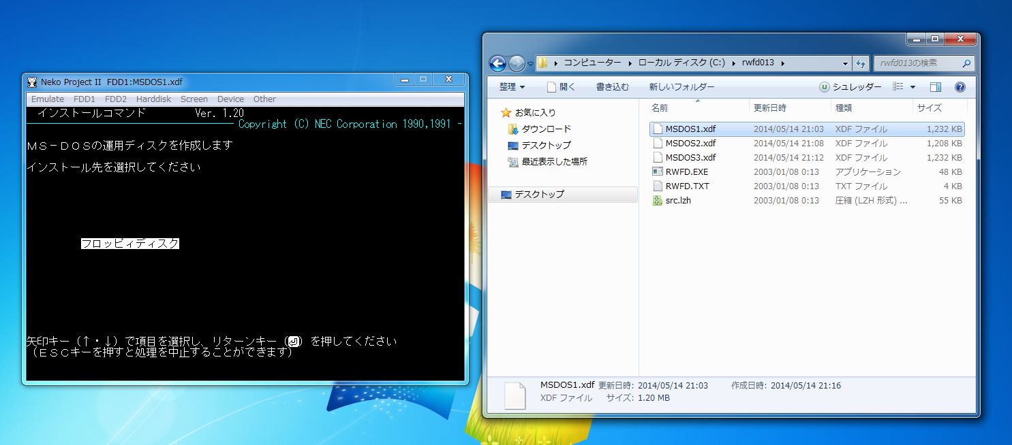Click the blue help icon
This screenshot has width=1012, height=445.
point(960,87)
